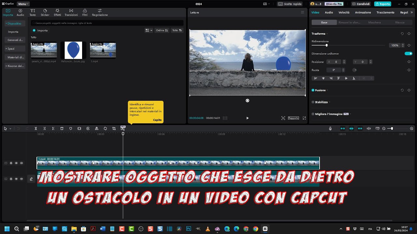Screen dimensions: 417x234
Task: Click the timeline zoom in magnifier
Action: (x=411, y=129)
